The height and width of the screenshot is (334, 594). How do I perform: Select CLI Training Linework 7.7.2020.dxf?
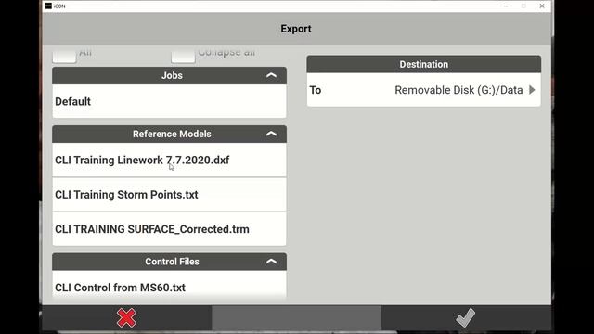click(169, 160)
